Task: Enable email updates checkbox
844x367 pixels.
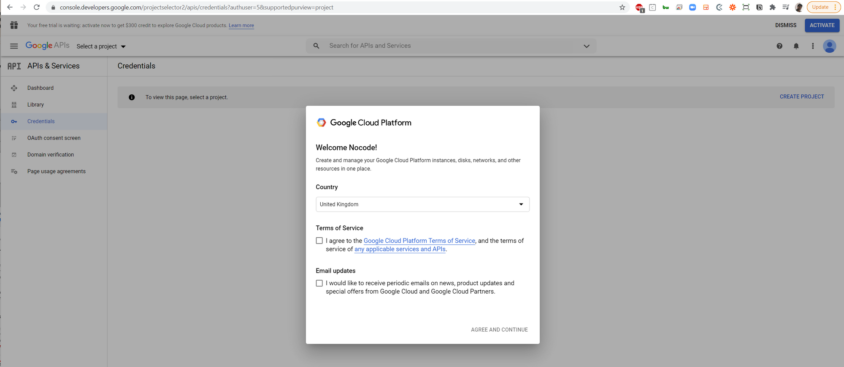Action: (319, 283)
